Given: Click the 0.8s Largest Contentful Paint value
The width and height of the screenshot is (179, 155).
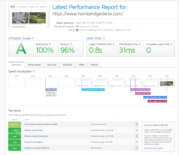Looking at the screenshot, I should (x=96, y=50).
